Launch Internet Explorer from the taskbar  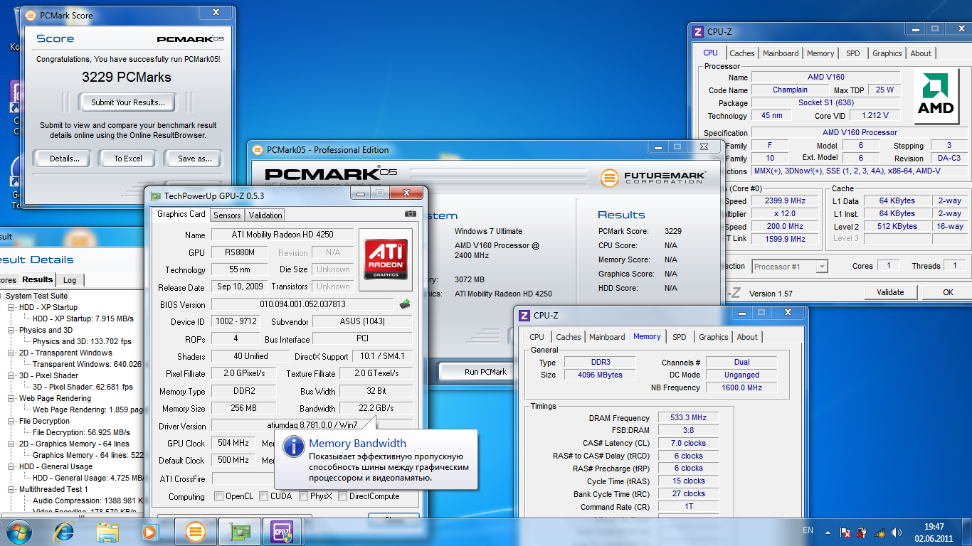(64, 531)
